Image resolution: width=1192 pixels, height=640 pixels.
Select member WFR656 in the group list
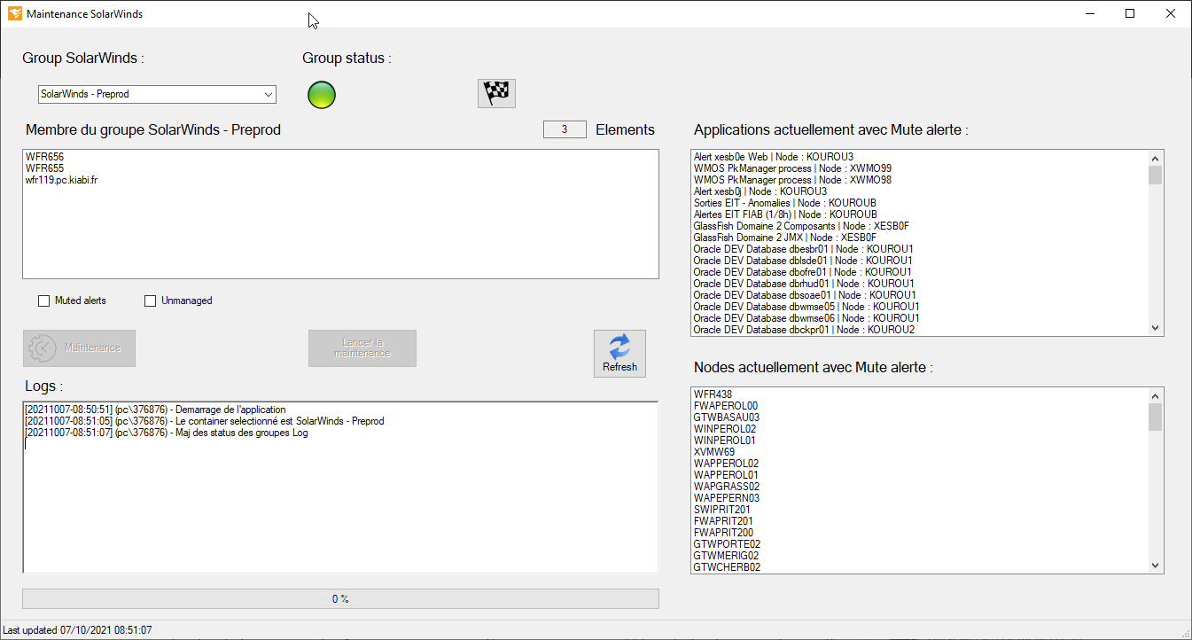43,157
